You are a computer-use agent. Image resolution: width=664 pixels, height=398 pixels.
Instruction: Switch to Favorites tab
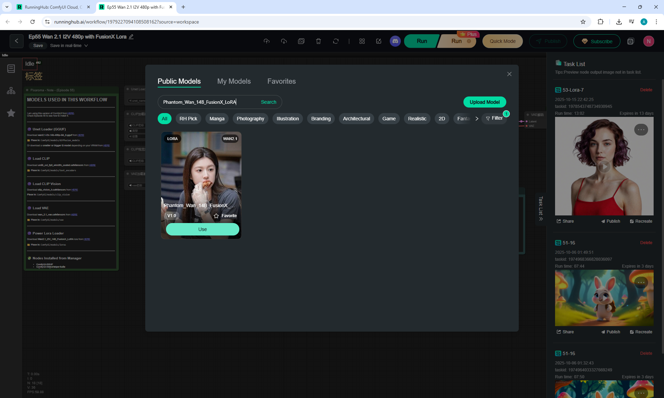point(281,81)
